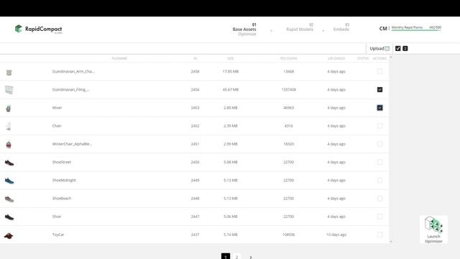This screenshot has width=460, height=259.
Task: Click the RapidCompact logo
Action: click(38, 29)
